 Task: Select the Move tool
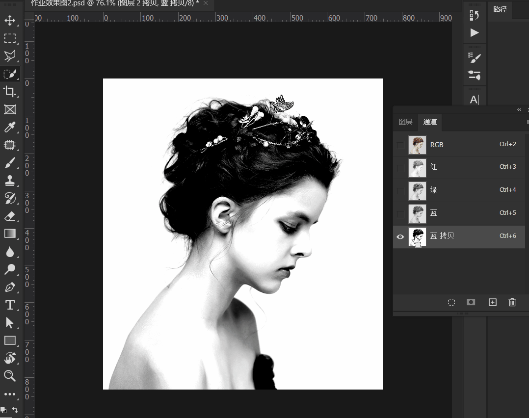pyautogui.click(x=10, y=20)
